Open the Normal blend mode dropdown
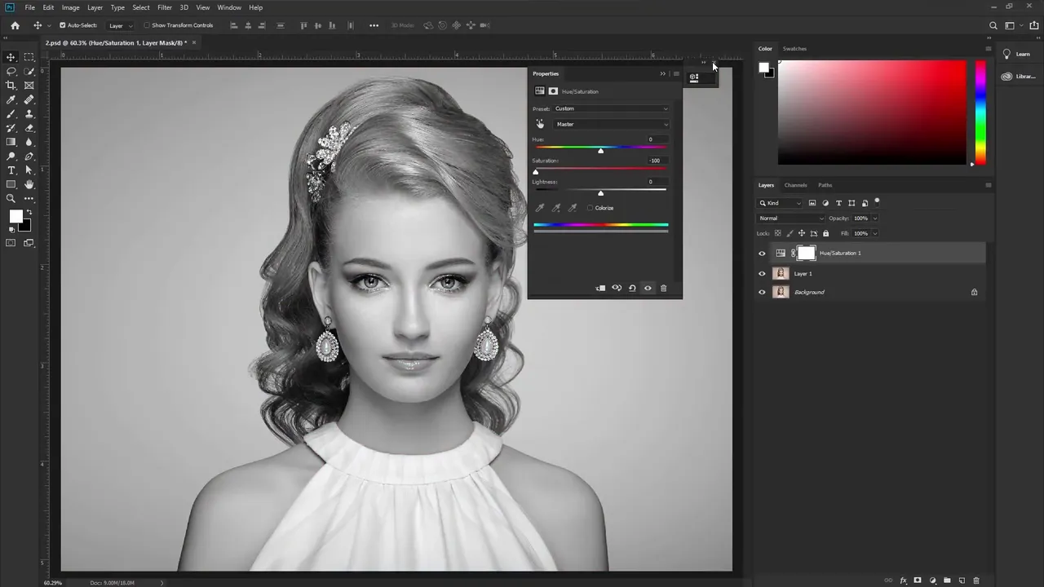 791,218
